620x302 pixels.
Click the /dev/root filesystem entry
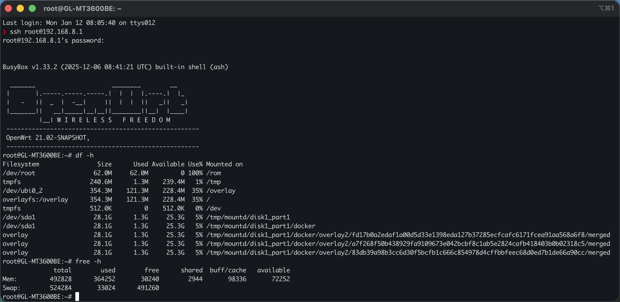point(19,173)
